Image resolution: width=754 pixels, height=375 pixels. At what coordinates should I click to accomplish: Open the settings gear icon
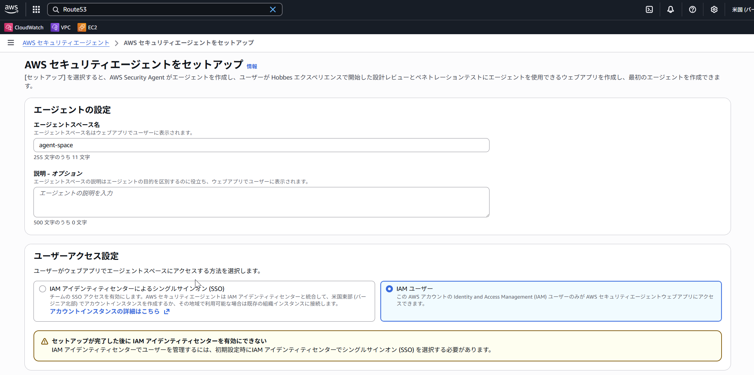714,9
